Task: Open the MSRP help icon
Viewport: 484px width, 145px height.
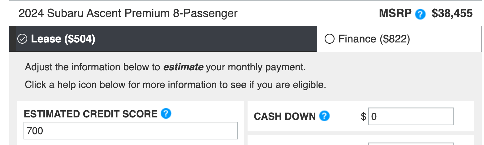Action: pos(420,14)
